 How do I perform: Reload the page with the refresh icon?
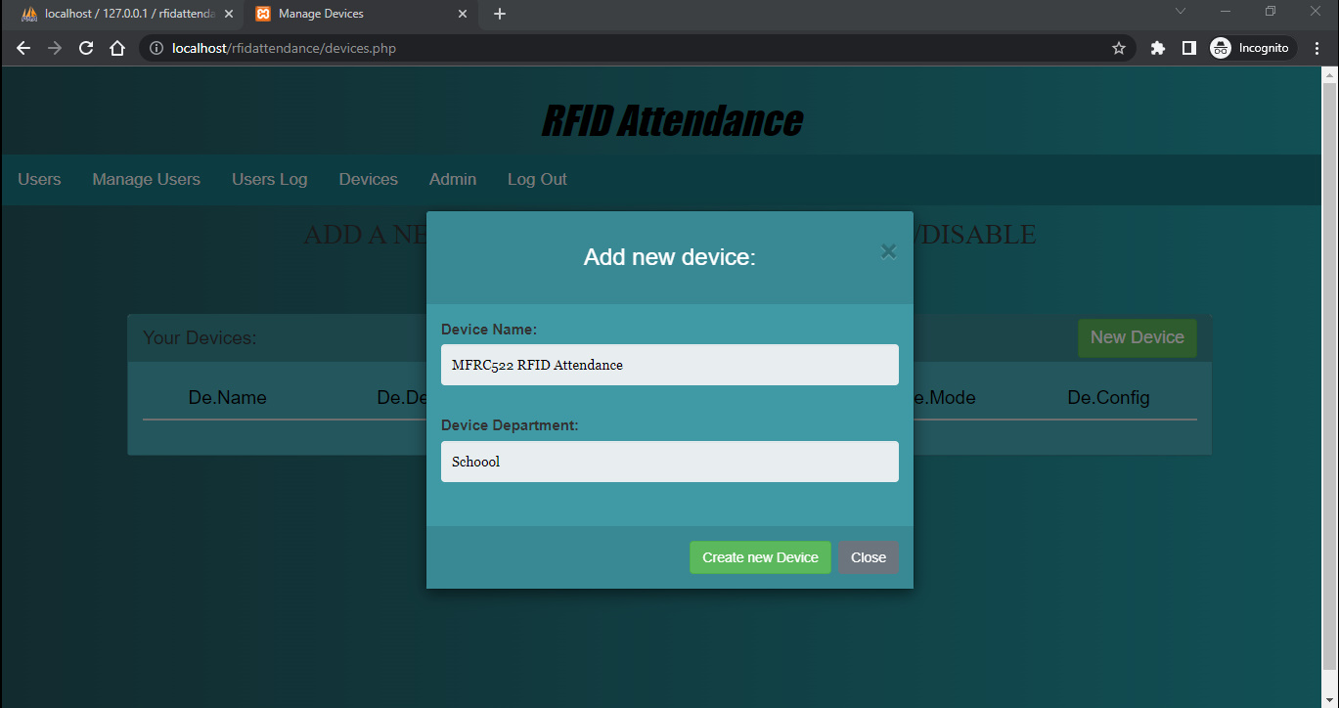(86, 48)
